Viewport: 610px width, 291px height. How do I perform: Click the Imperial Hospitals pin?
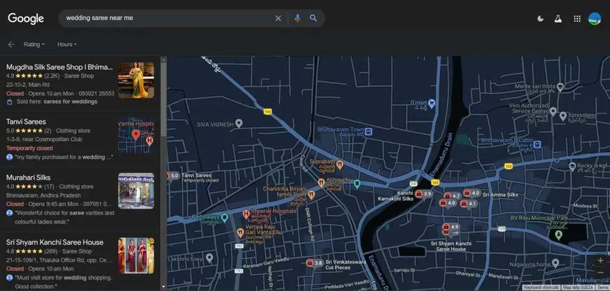[246, 214]
